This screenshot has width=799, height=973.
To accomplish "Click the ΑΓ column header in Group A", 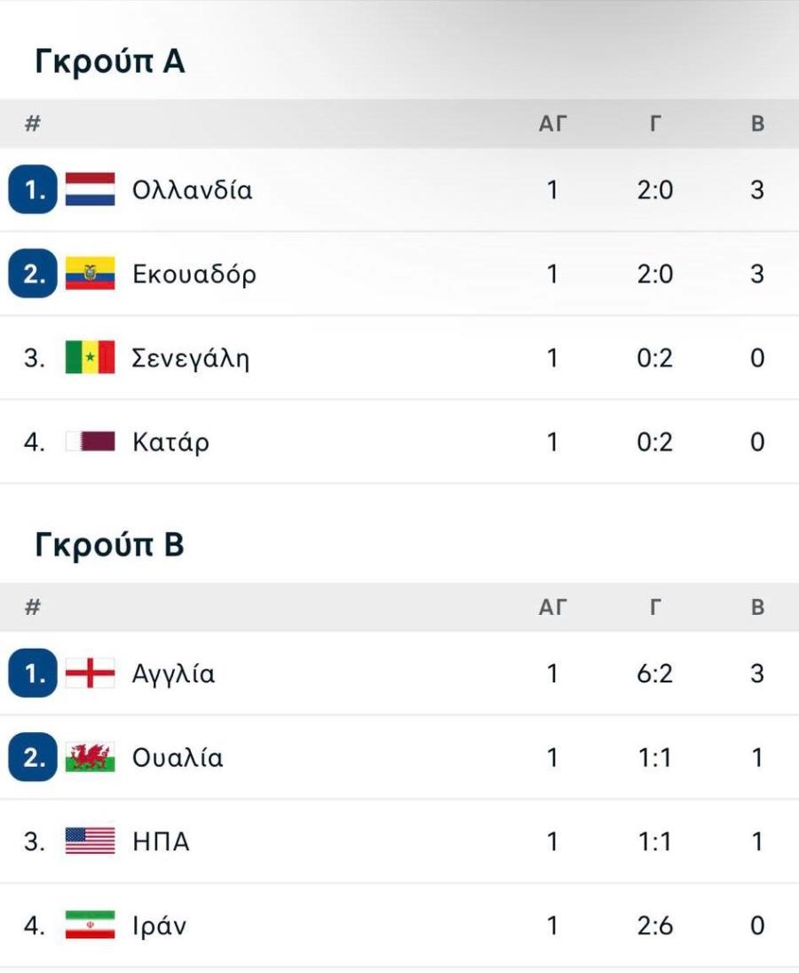I will 552,124.
